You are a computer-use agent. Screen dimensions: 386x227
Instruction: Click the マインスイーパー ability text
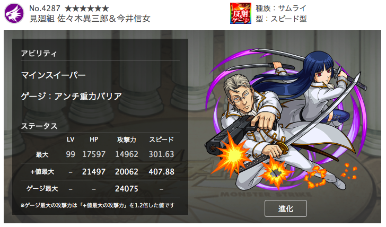click(x=54, y=75)
